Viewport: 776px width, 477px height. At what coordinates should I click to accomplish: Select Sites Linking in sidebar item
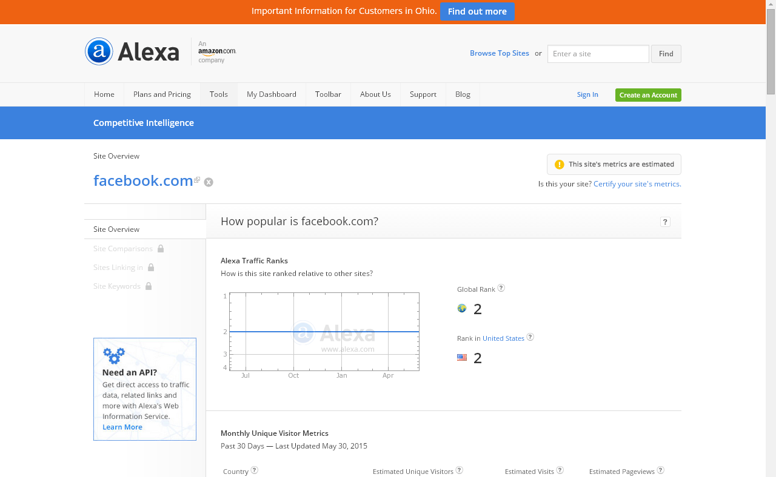pos(118,267)
